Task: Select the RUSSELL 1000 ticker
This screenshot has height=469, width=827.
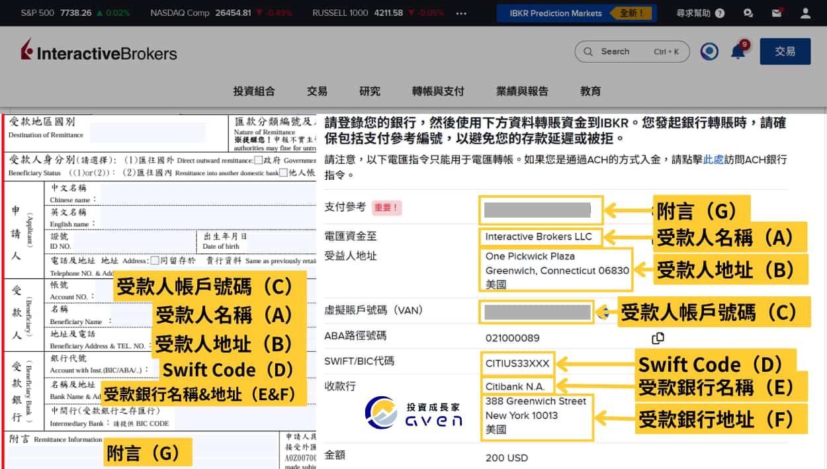Action: point(378,13)
